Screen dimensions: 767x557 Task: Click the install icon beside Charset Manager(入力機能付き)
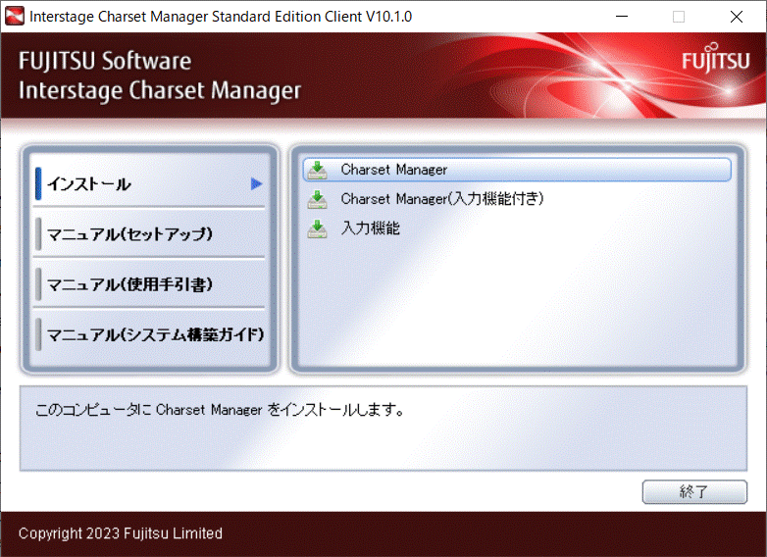317,199
